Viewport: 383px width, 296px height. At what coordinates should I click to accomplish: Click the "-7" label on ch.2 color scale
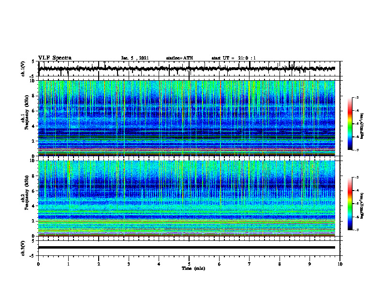(x=356, y=230)
